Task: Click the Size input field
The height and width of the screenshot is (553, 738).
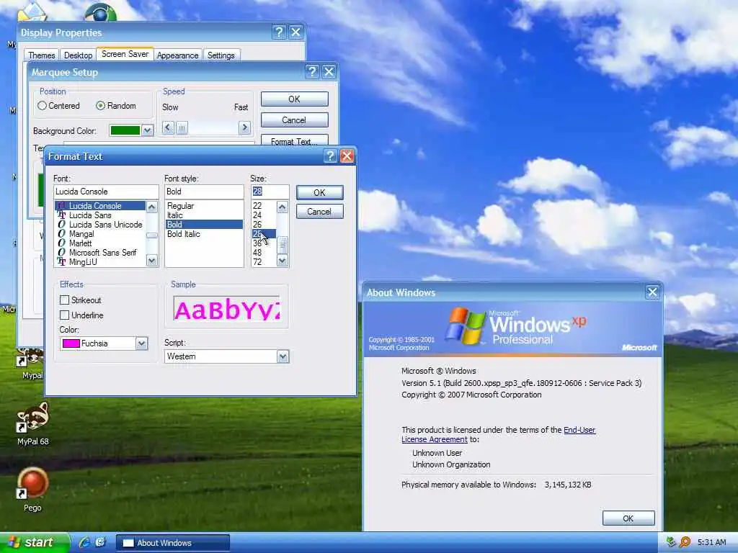Action: [x=270, y=192]
